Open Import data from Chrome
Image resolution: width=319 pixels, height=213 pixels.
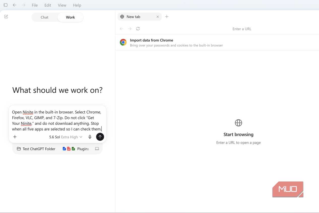click(217, 42)
